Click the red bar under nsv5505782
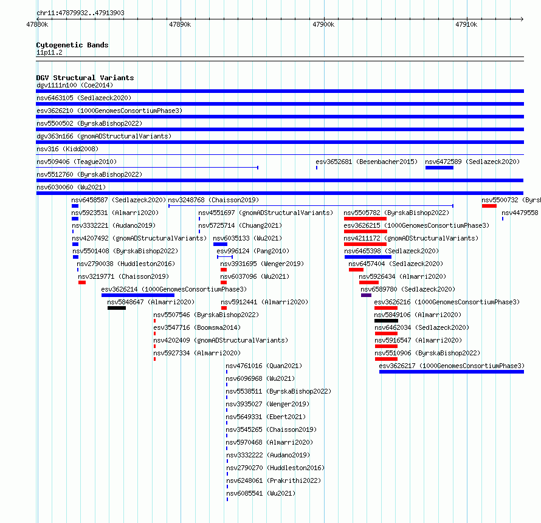The height and width of the screenshot is (523, 541). pos(365,219)
